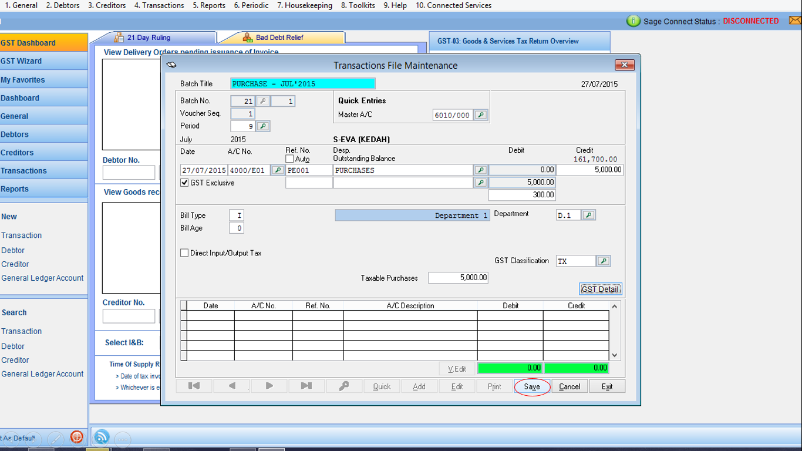Image resolution: width=802 pixels, height=451 pixels.
Task: Click the S-EVA (KEDAH) account name
Action: point(362,140)
